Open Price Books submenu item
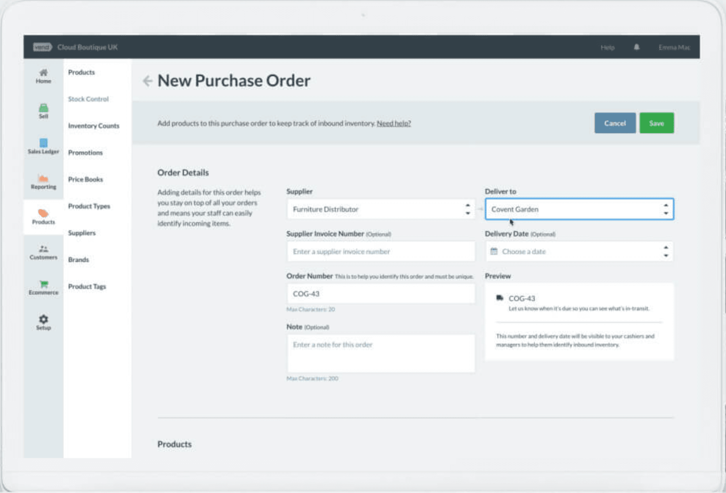 point(85,179)
